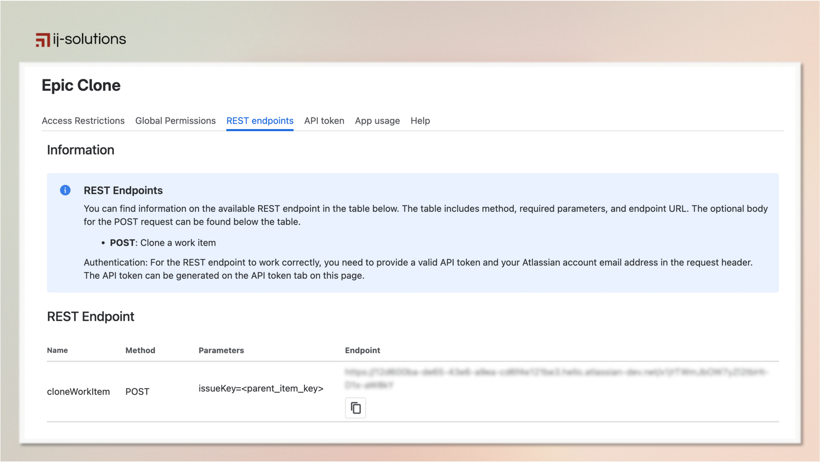820x462 pixels.
Task: Click the 'POST: Clone a work item' bullet
Action: 163,243
